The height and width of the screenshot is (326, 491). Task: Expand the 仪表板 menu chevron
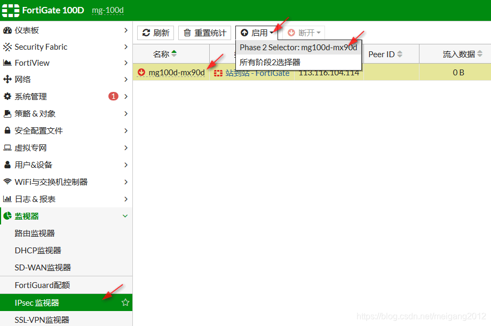(x=126, y=30)
